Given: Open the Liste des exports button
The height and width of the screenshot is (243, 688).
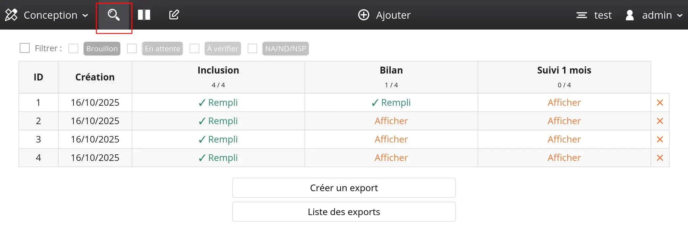Looking at the screenshot, I should click(x=344, y=212).
